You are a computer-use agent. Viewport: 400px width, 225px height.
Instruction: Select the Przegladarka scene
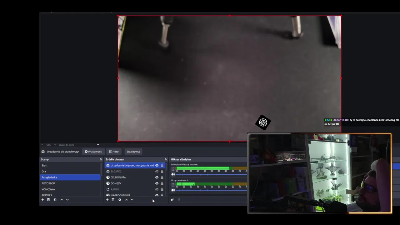click(x=70, y=177)
